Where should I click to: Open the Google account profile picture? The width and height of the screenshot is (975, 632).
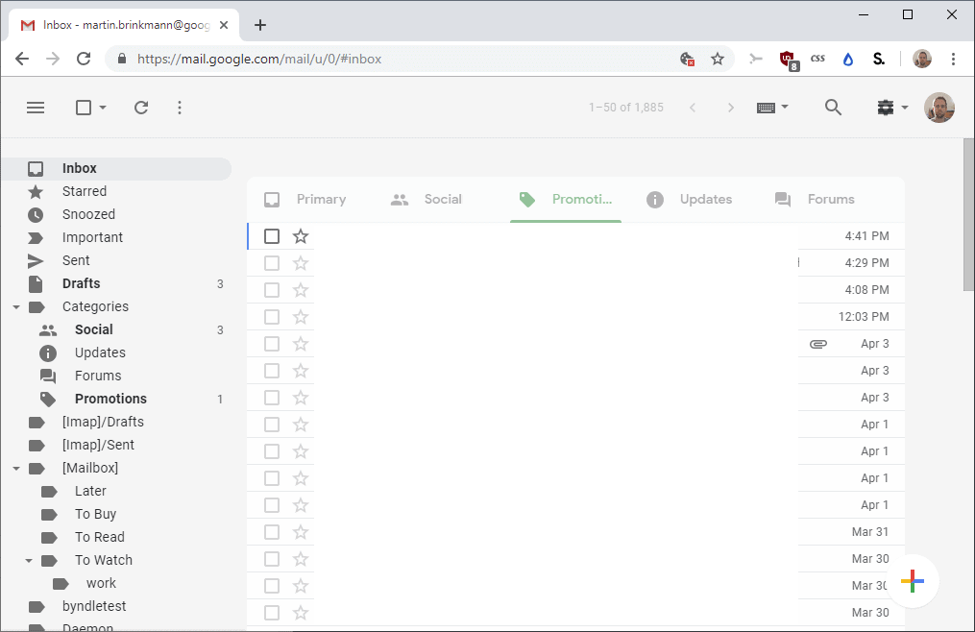(x=938, y=108)
